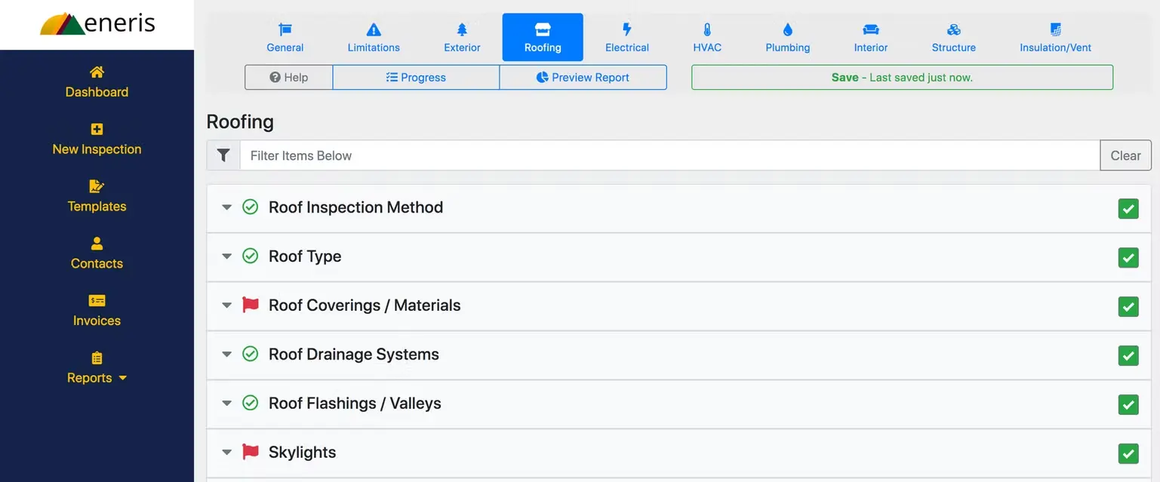Click the General flag icon
Viewport: 1160px width, 482px height.
coord(285,29)
